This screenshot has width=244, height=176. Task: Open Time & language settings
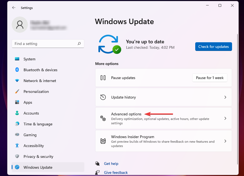click(x=48, y=124)
